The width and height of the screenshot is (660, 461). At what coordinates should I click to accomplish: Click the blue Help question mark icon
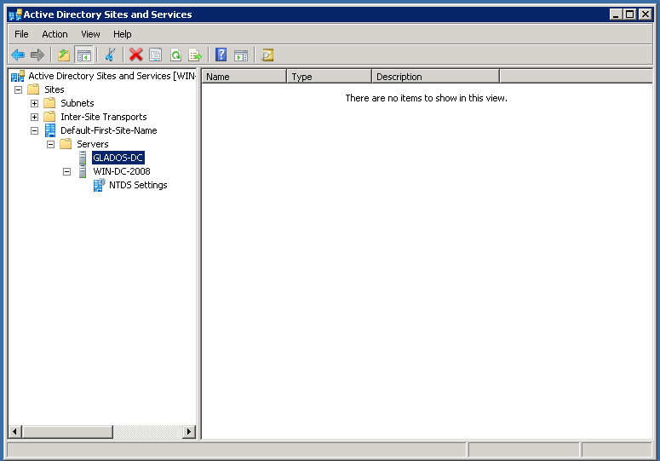tap(221, 55)
